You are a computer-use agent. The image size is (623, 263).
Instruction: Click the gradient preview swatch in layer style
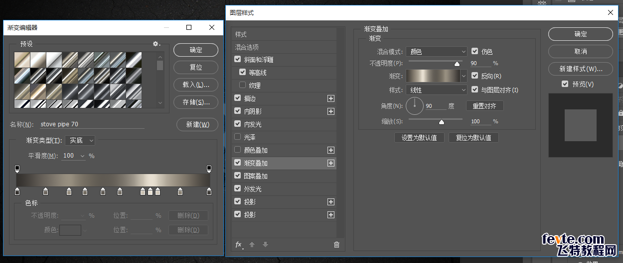[x=433, y=76]
